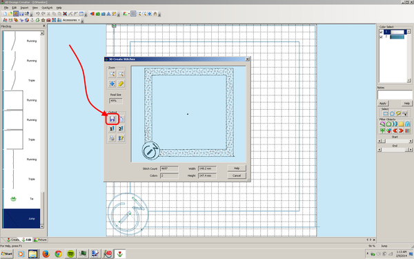The height and width of the screenshot is (259, 414).
Task: Open Spotify from the taskbar
Action: pos(70,254)
